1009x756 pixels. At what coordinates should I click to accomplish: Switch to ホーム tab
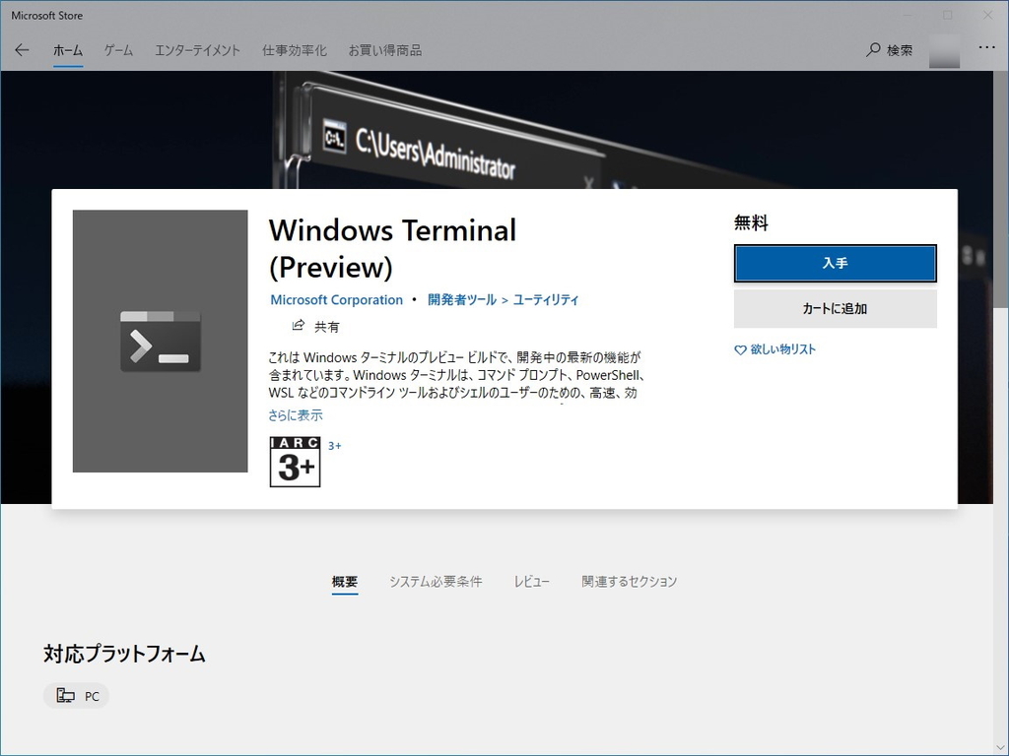point(68,50)
